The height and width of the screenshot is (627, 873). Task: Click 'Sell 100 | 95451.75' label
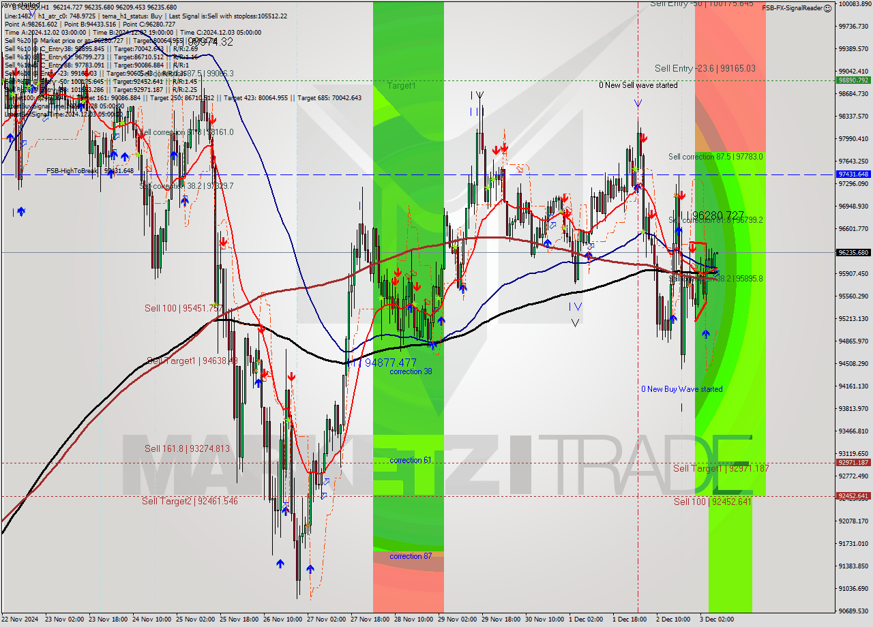[x=183, y=308]
